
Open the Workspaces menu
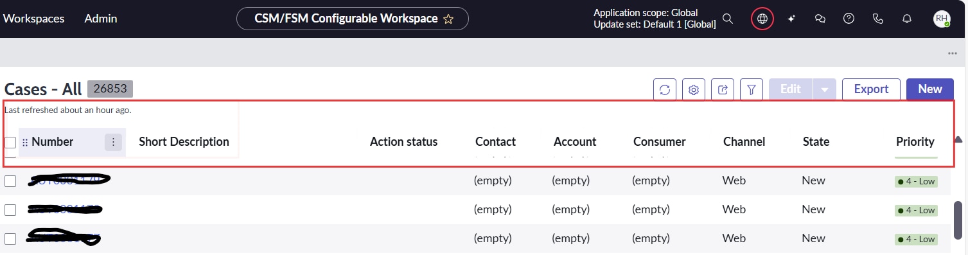33,19
